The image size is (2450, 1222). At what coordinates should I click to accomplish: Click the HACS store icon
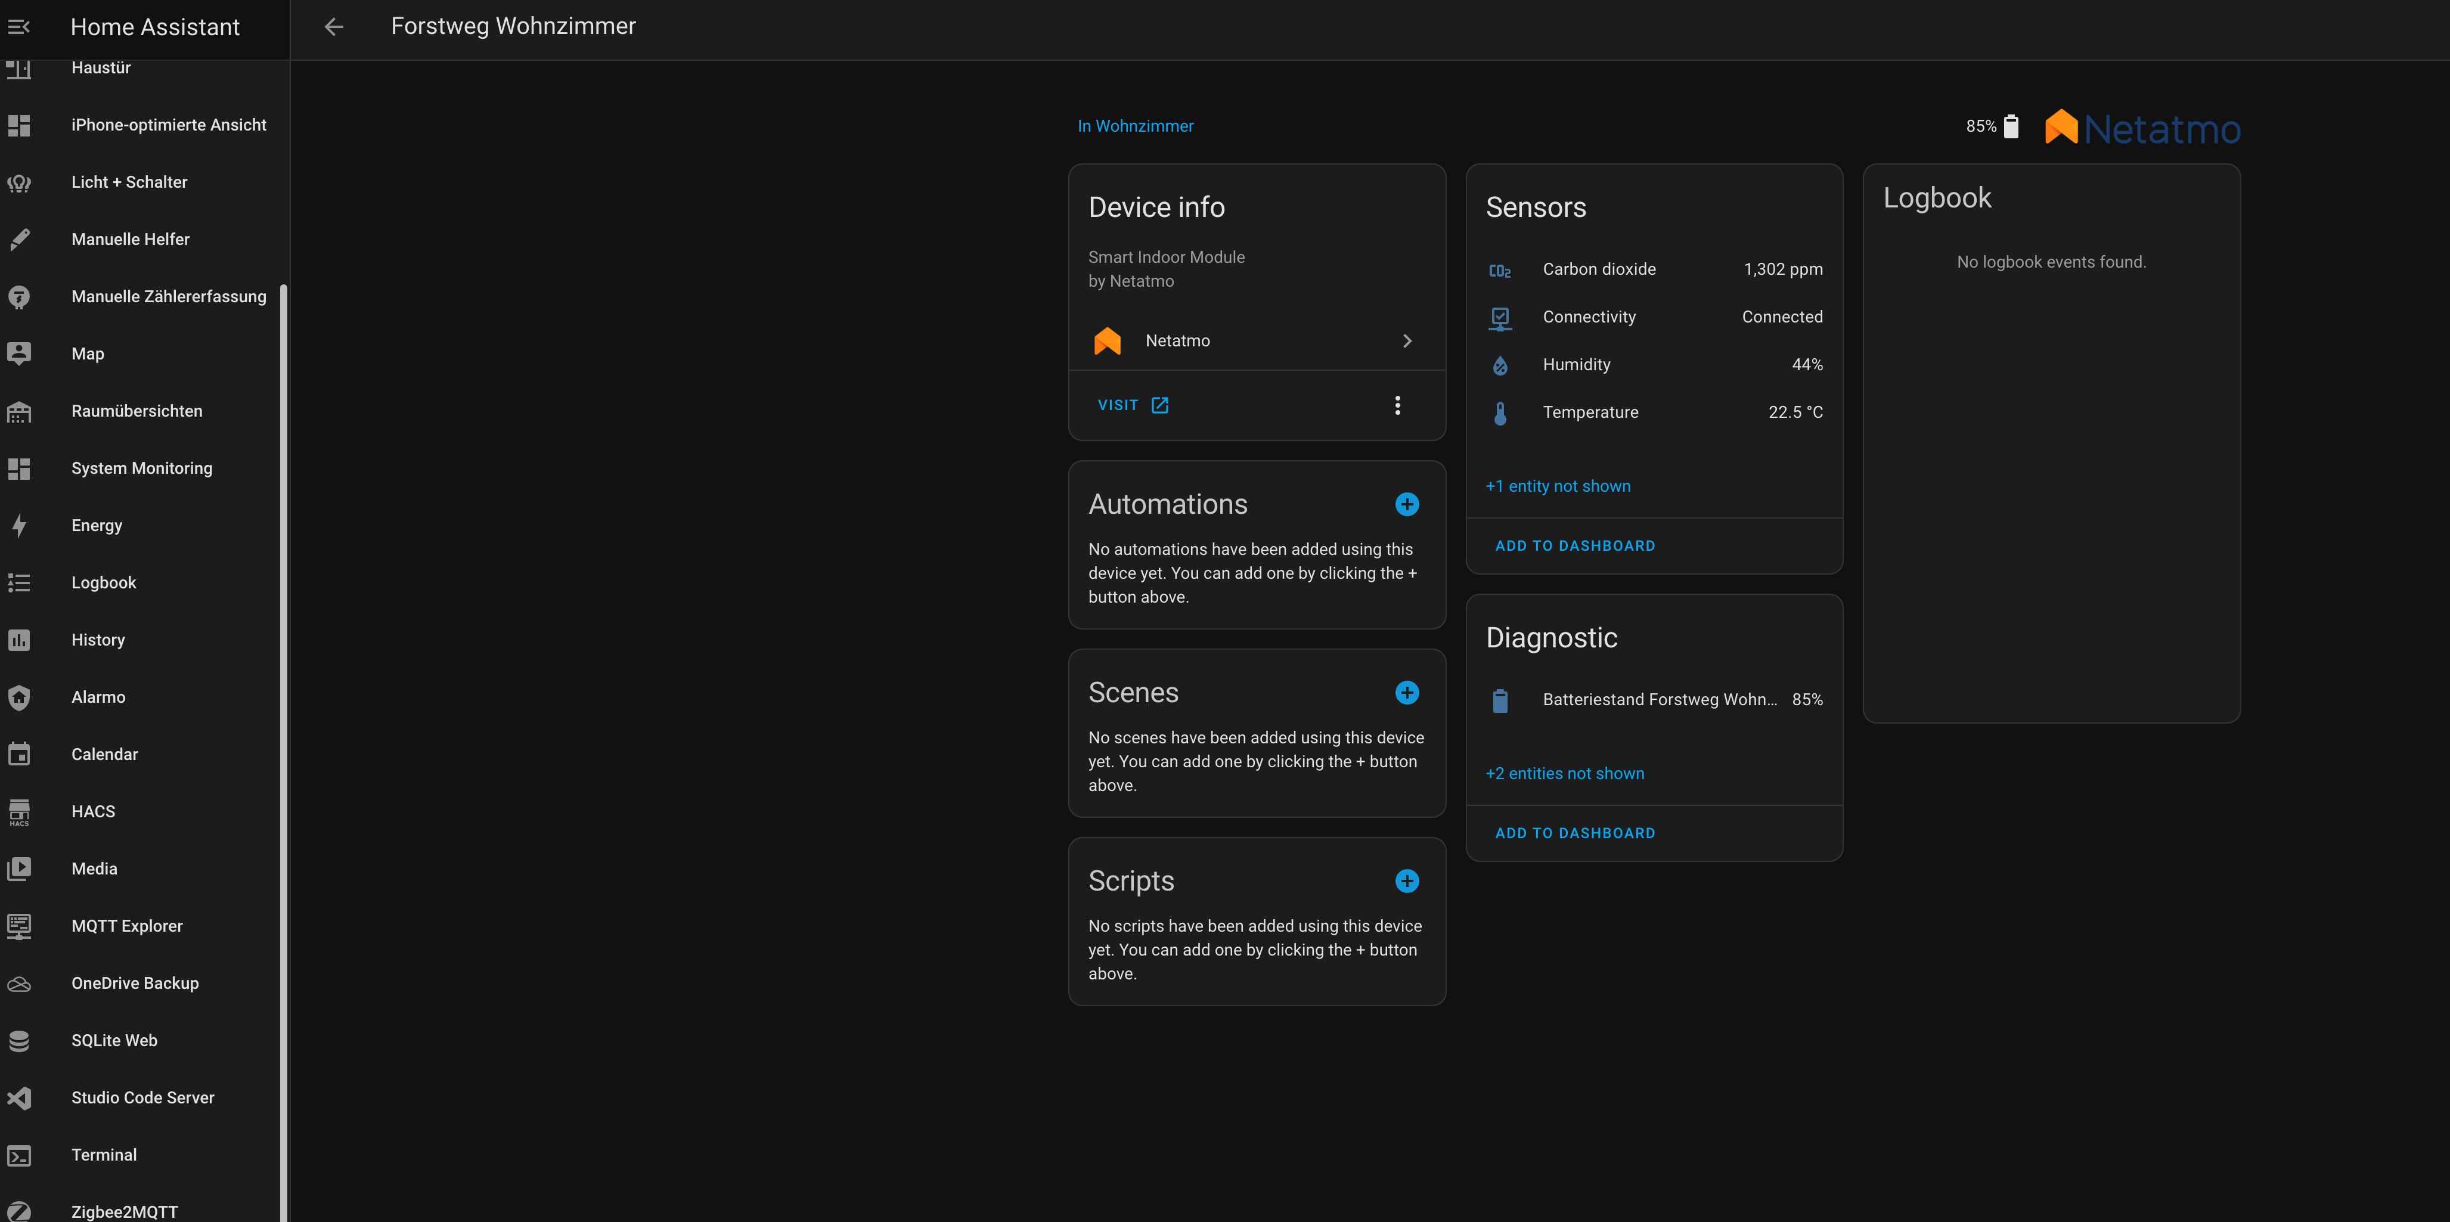[19, 811]
